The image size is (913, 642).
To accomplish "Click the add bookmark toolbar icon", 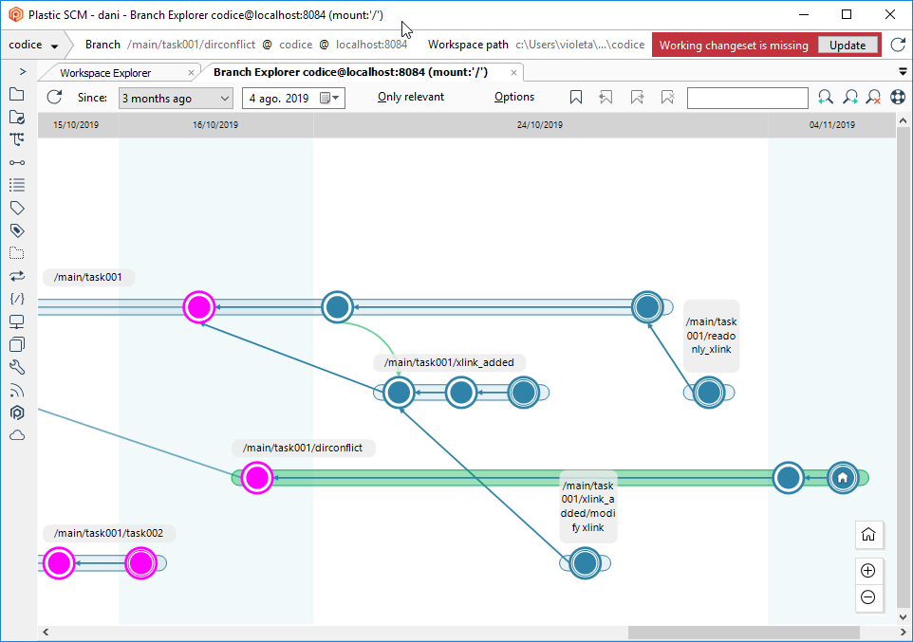I will 576,97.
